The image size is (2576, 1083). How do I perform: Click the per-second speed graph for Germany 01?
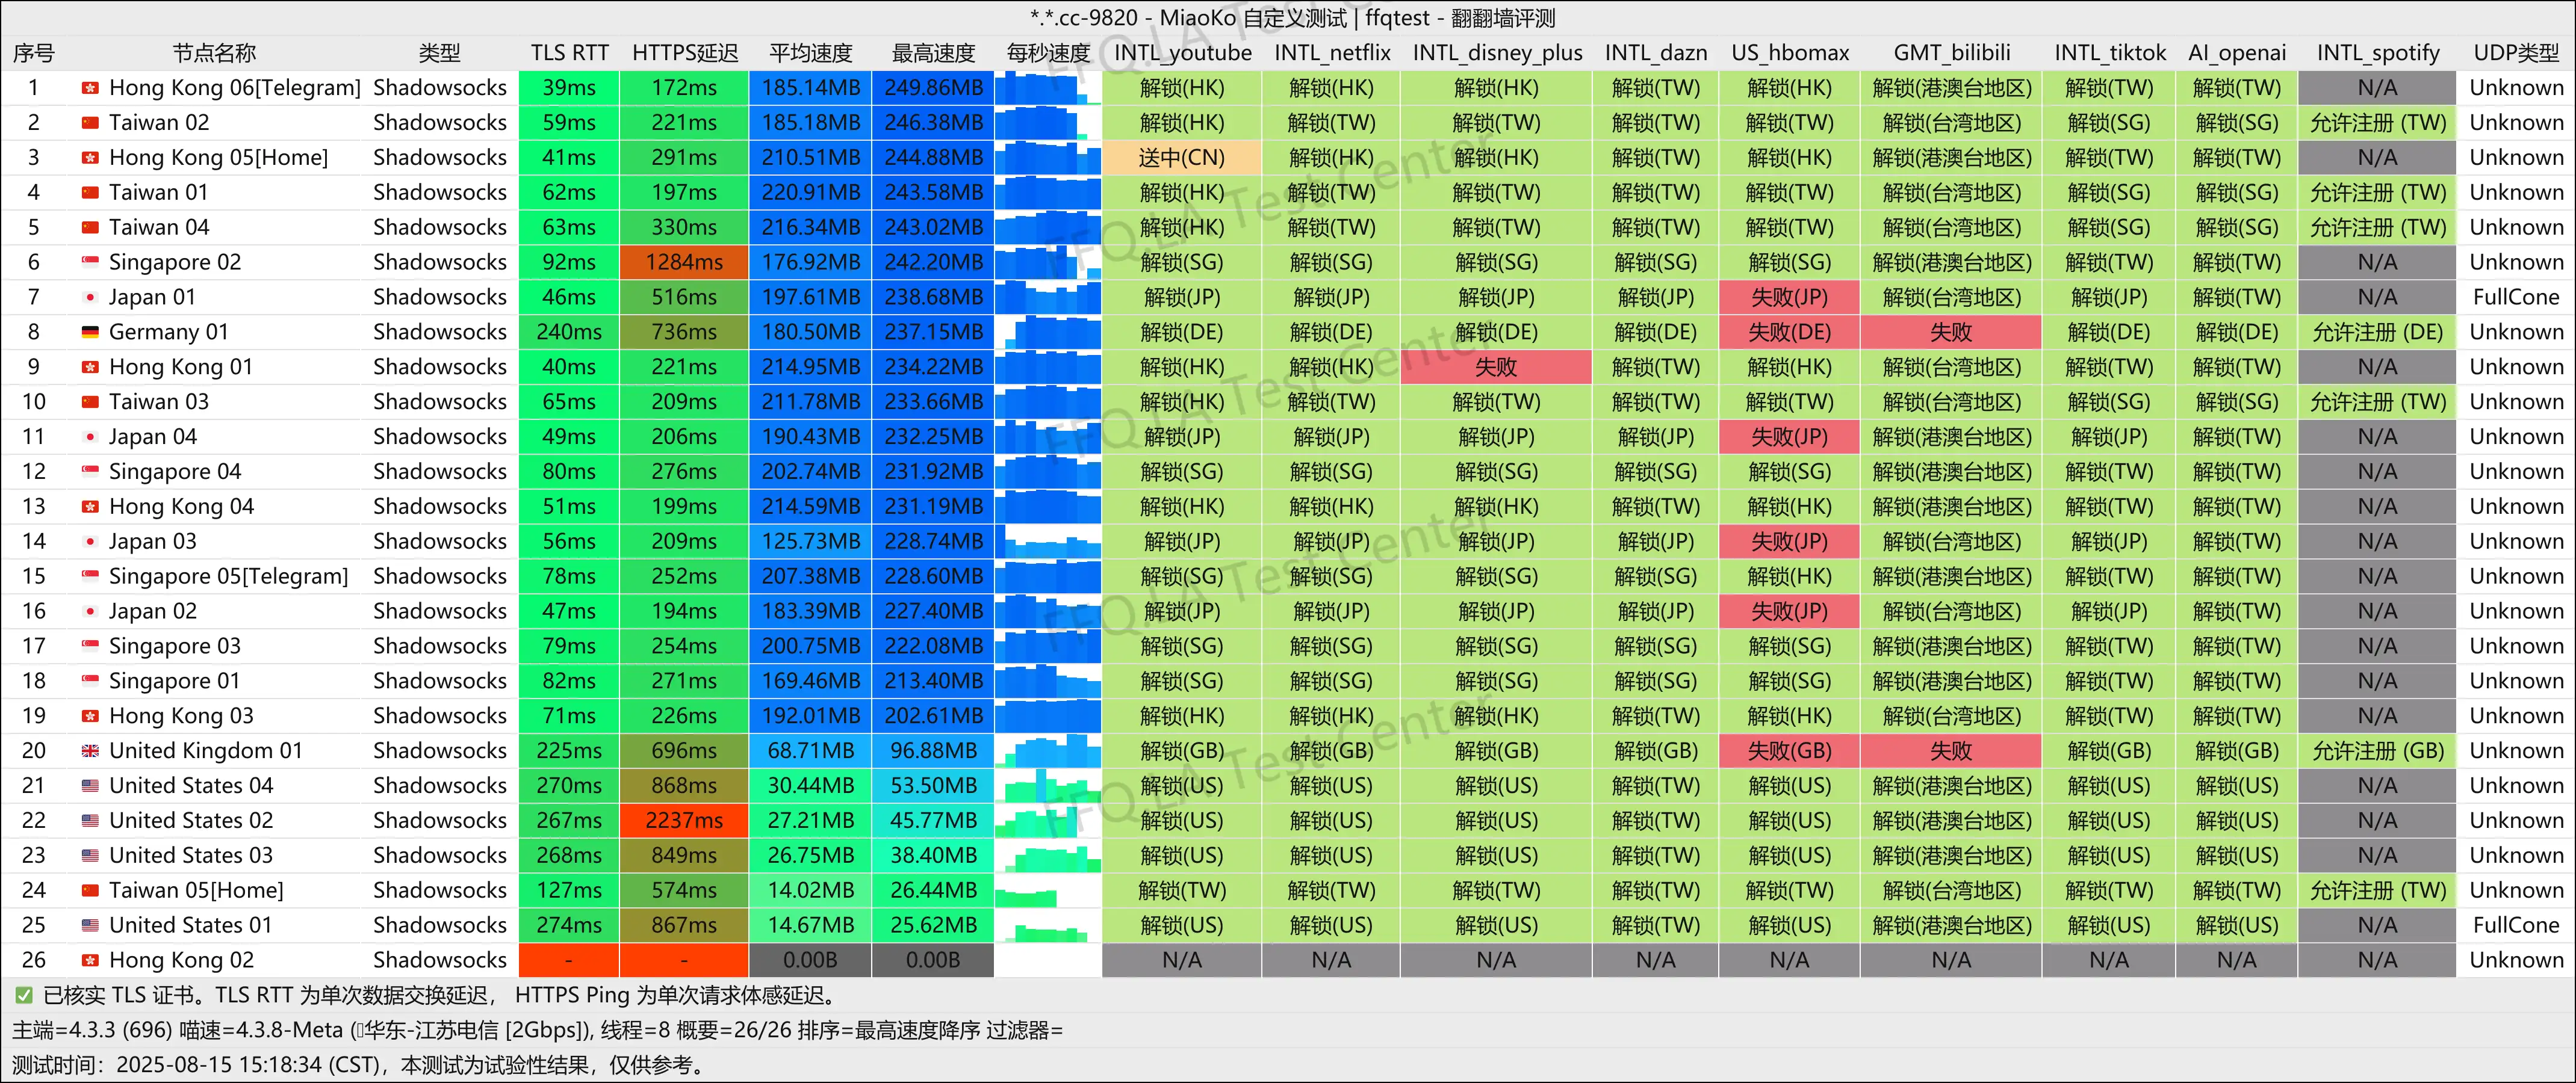pyautogui.click(x=1048, y=333)
